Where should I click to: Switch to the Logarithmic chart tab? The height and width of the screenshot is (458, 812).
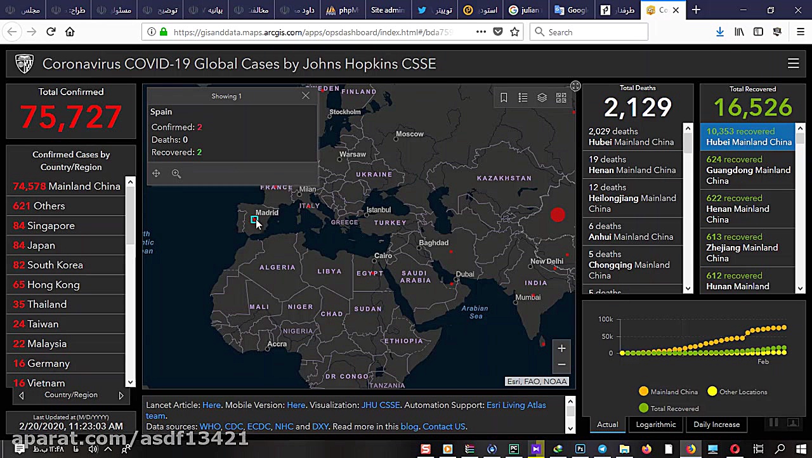656,424
